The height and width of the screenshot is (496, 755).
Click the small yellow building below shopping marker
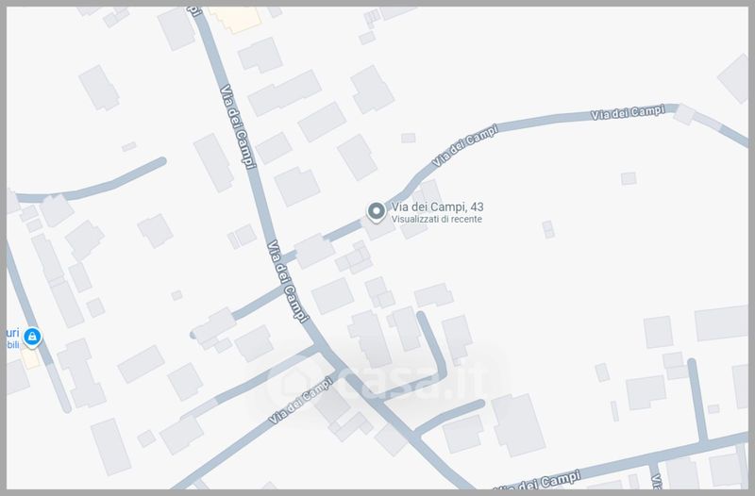(30, 359)
